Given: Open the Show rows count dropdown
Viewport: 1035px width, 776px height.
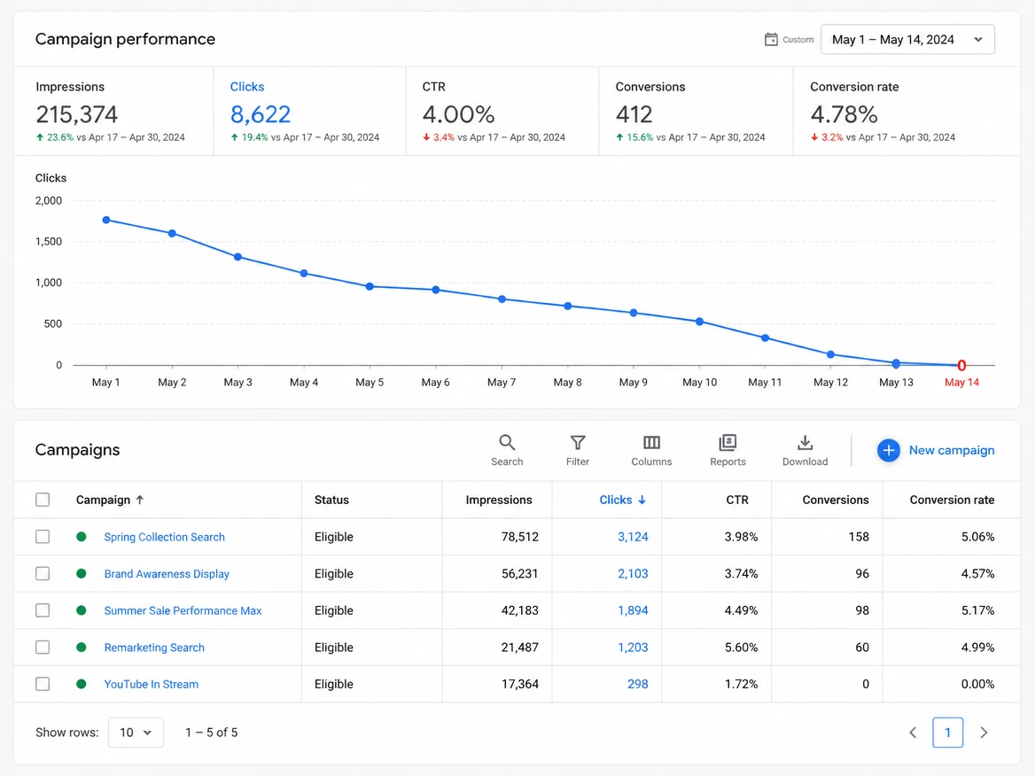Looking at the screenshot, I should click(x=136, y=733).
